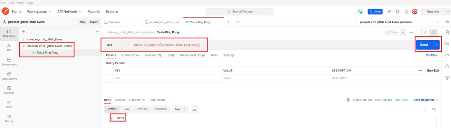Switch to comment mode toggle
This screenshot has width=451, height=128.
point(433,32)
